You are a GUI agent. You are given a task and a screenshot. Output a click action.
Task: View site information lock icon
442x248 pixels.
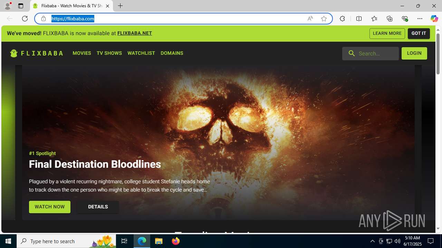[44, 19]
